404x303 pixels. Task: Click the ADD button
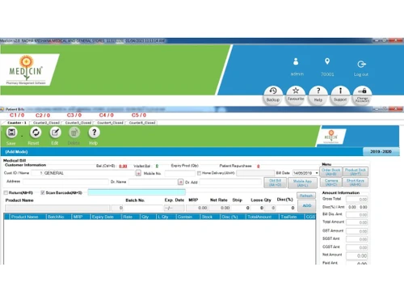pyautogui.click(x=307, y=206)
